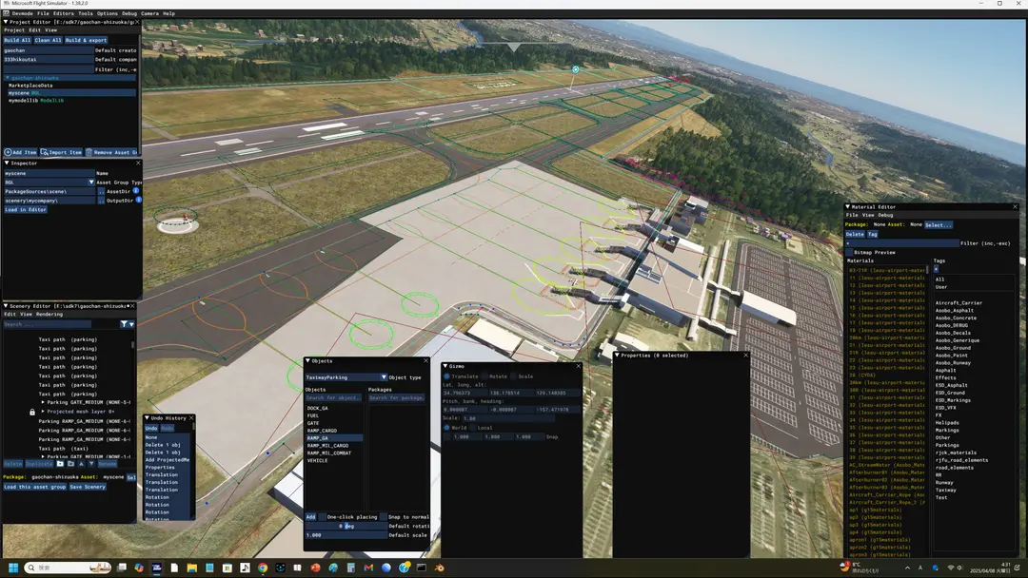The height and width of the screenshot is (578, 1028).
Task: Click Build All button
Action: (17, 40)
